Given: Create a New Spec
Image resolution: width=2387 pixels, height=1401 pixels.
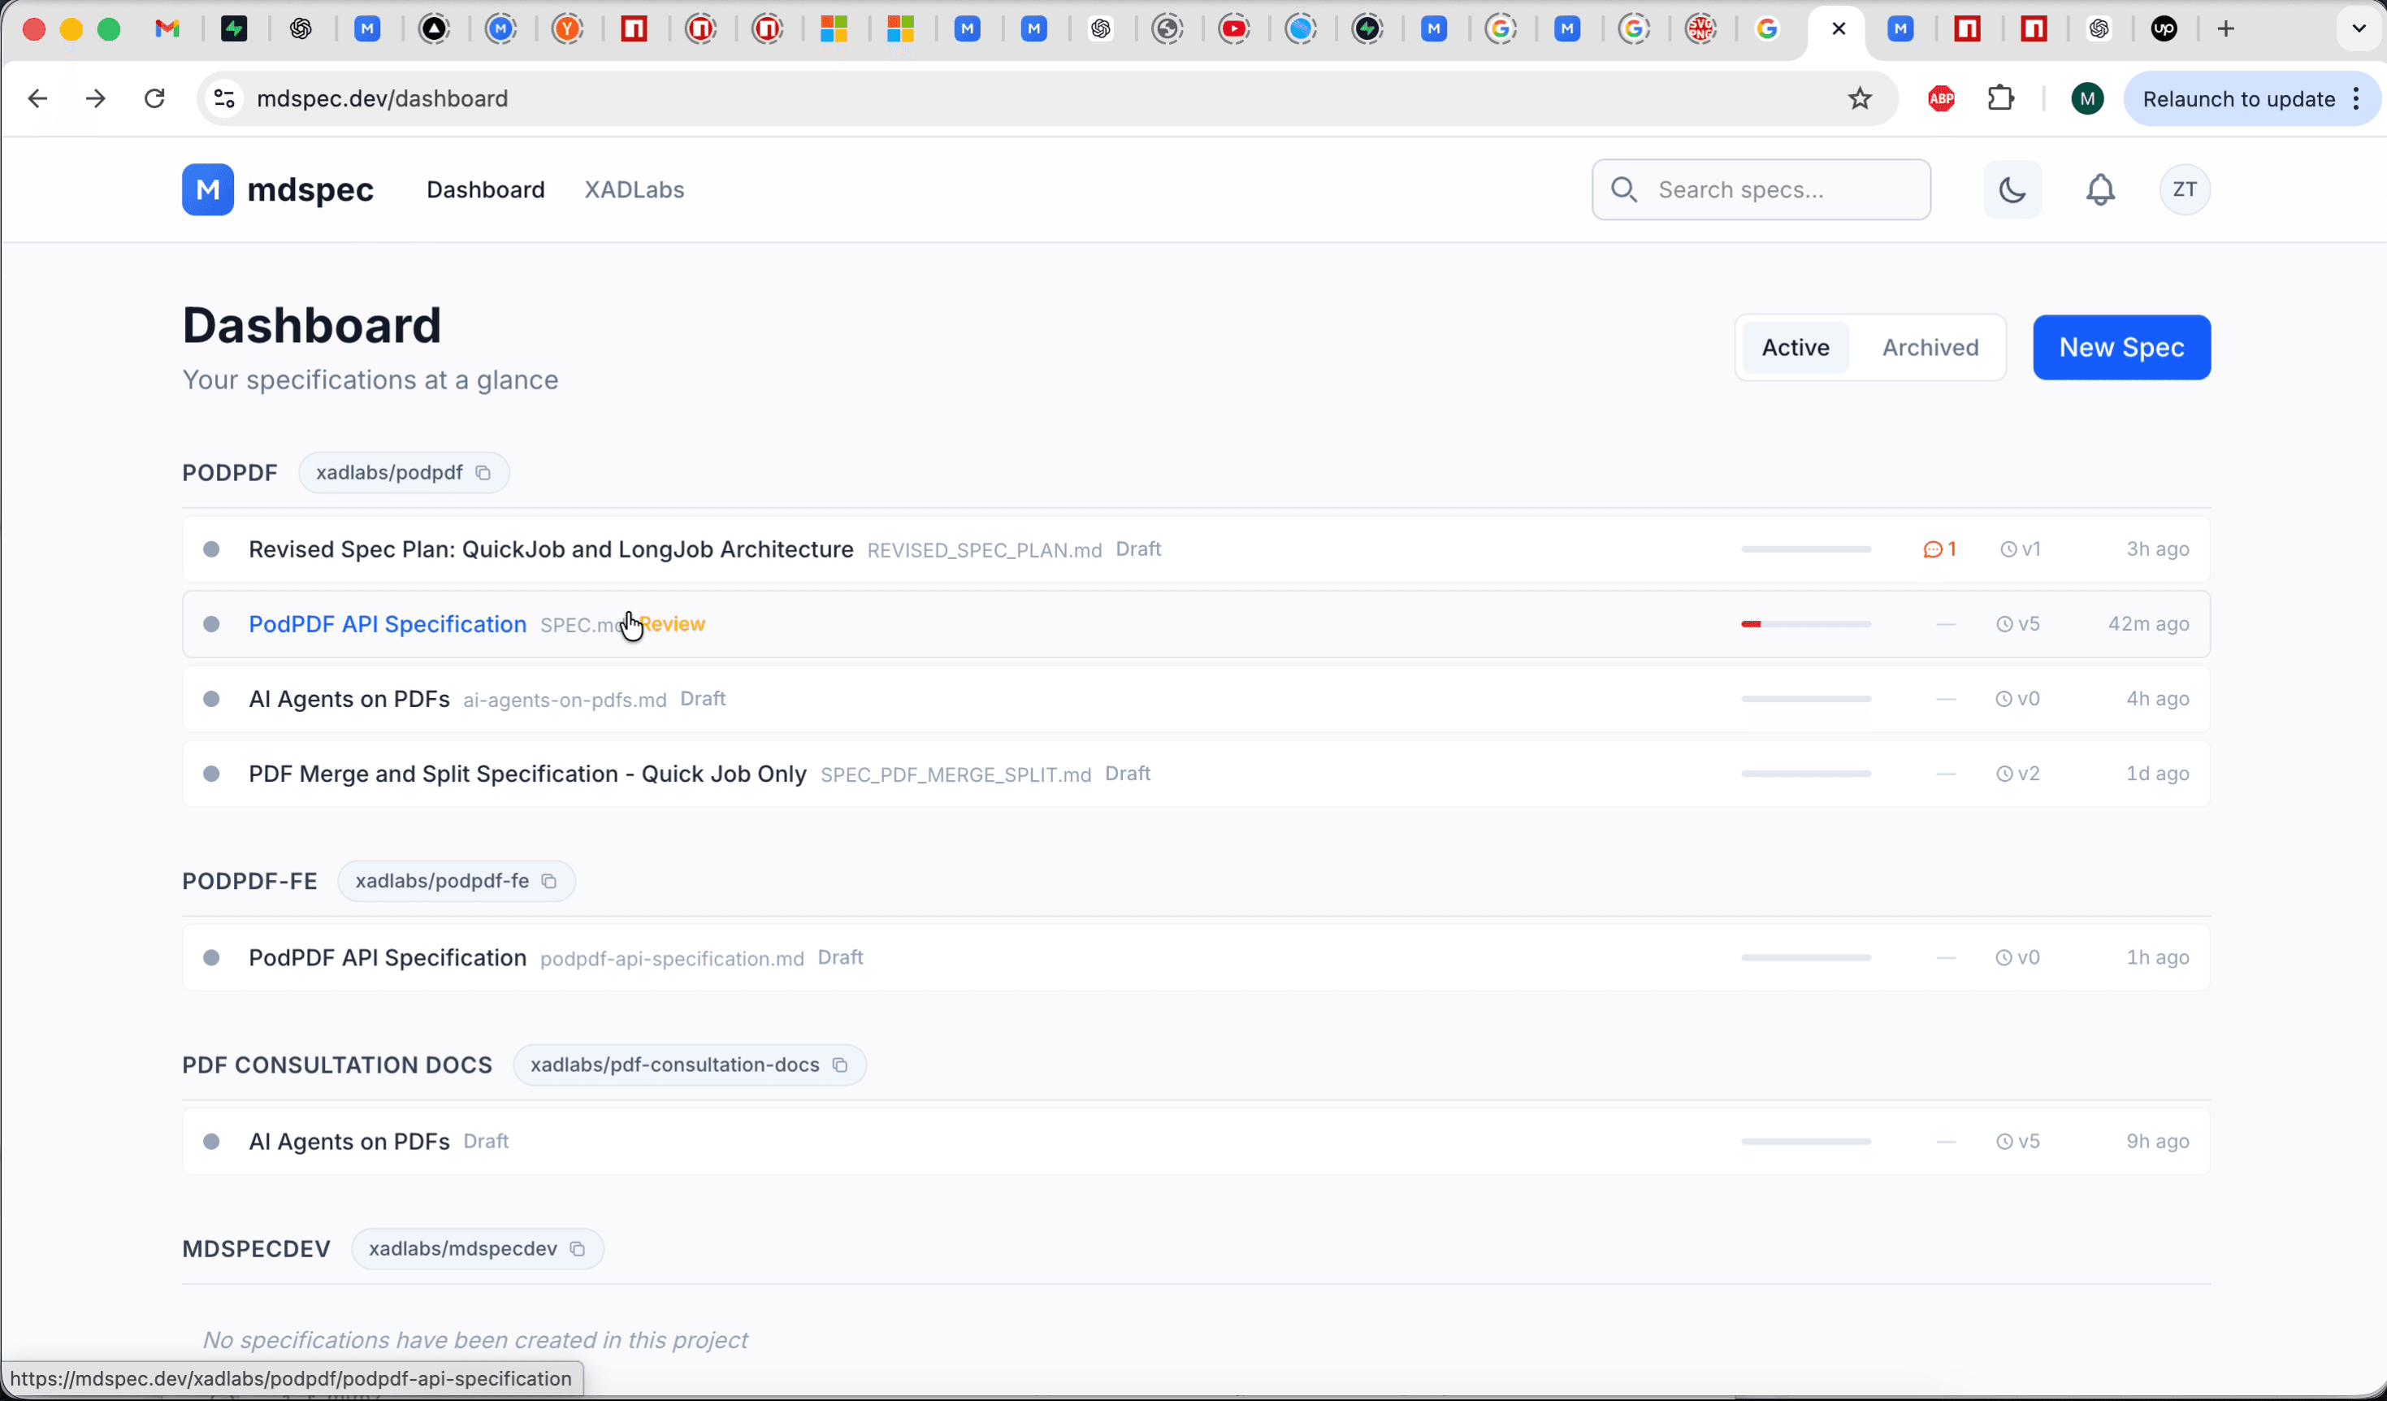Looking at the screenshot, I should [2121, 348].
